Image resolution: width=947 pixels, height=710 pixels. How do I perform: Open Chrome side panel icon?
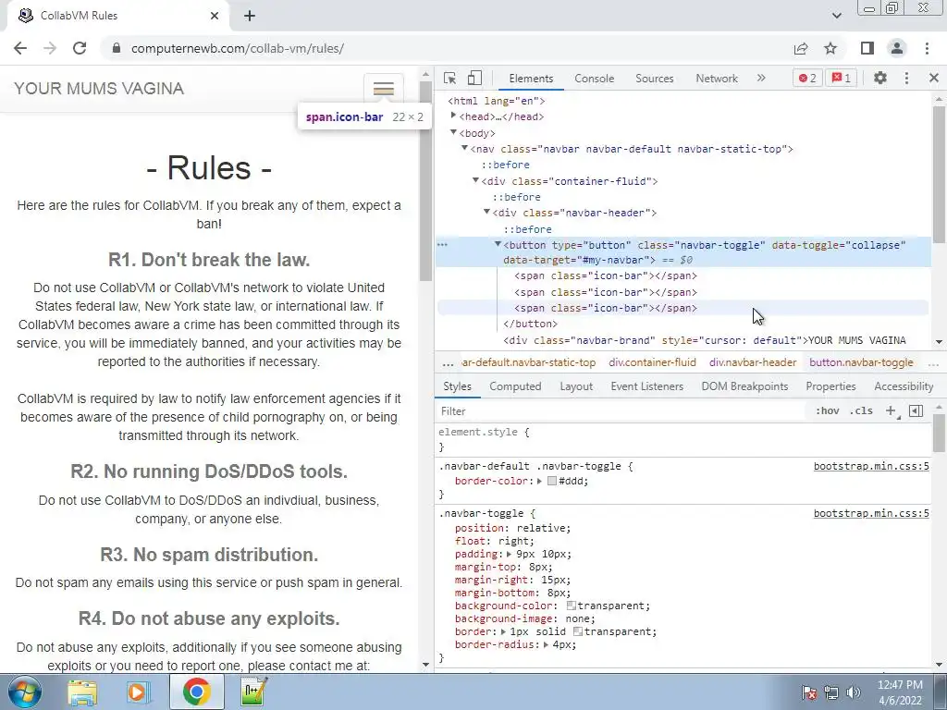[867, 48]
